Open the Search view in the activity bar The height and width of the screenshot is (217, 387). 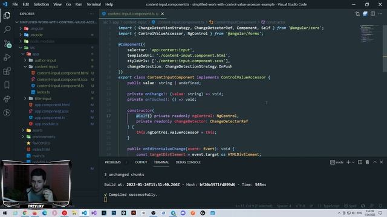[7, 30]
